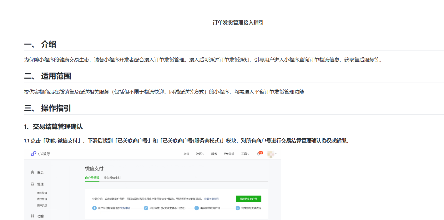
Task: Click the 管理 inbox icon in sidebar
Action: pyautogui.click(x=32, y=184)
